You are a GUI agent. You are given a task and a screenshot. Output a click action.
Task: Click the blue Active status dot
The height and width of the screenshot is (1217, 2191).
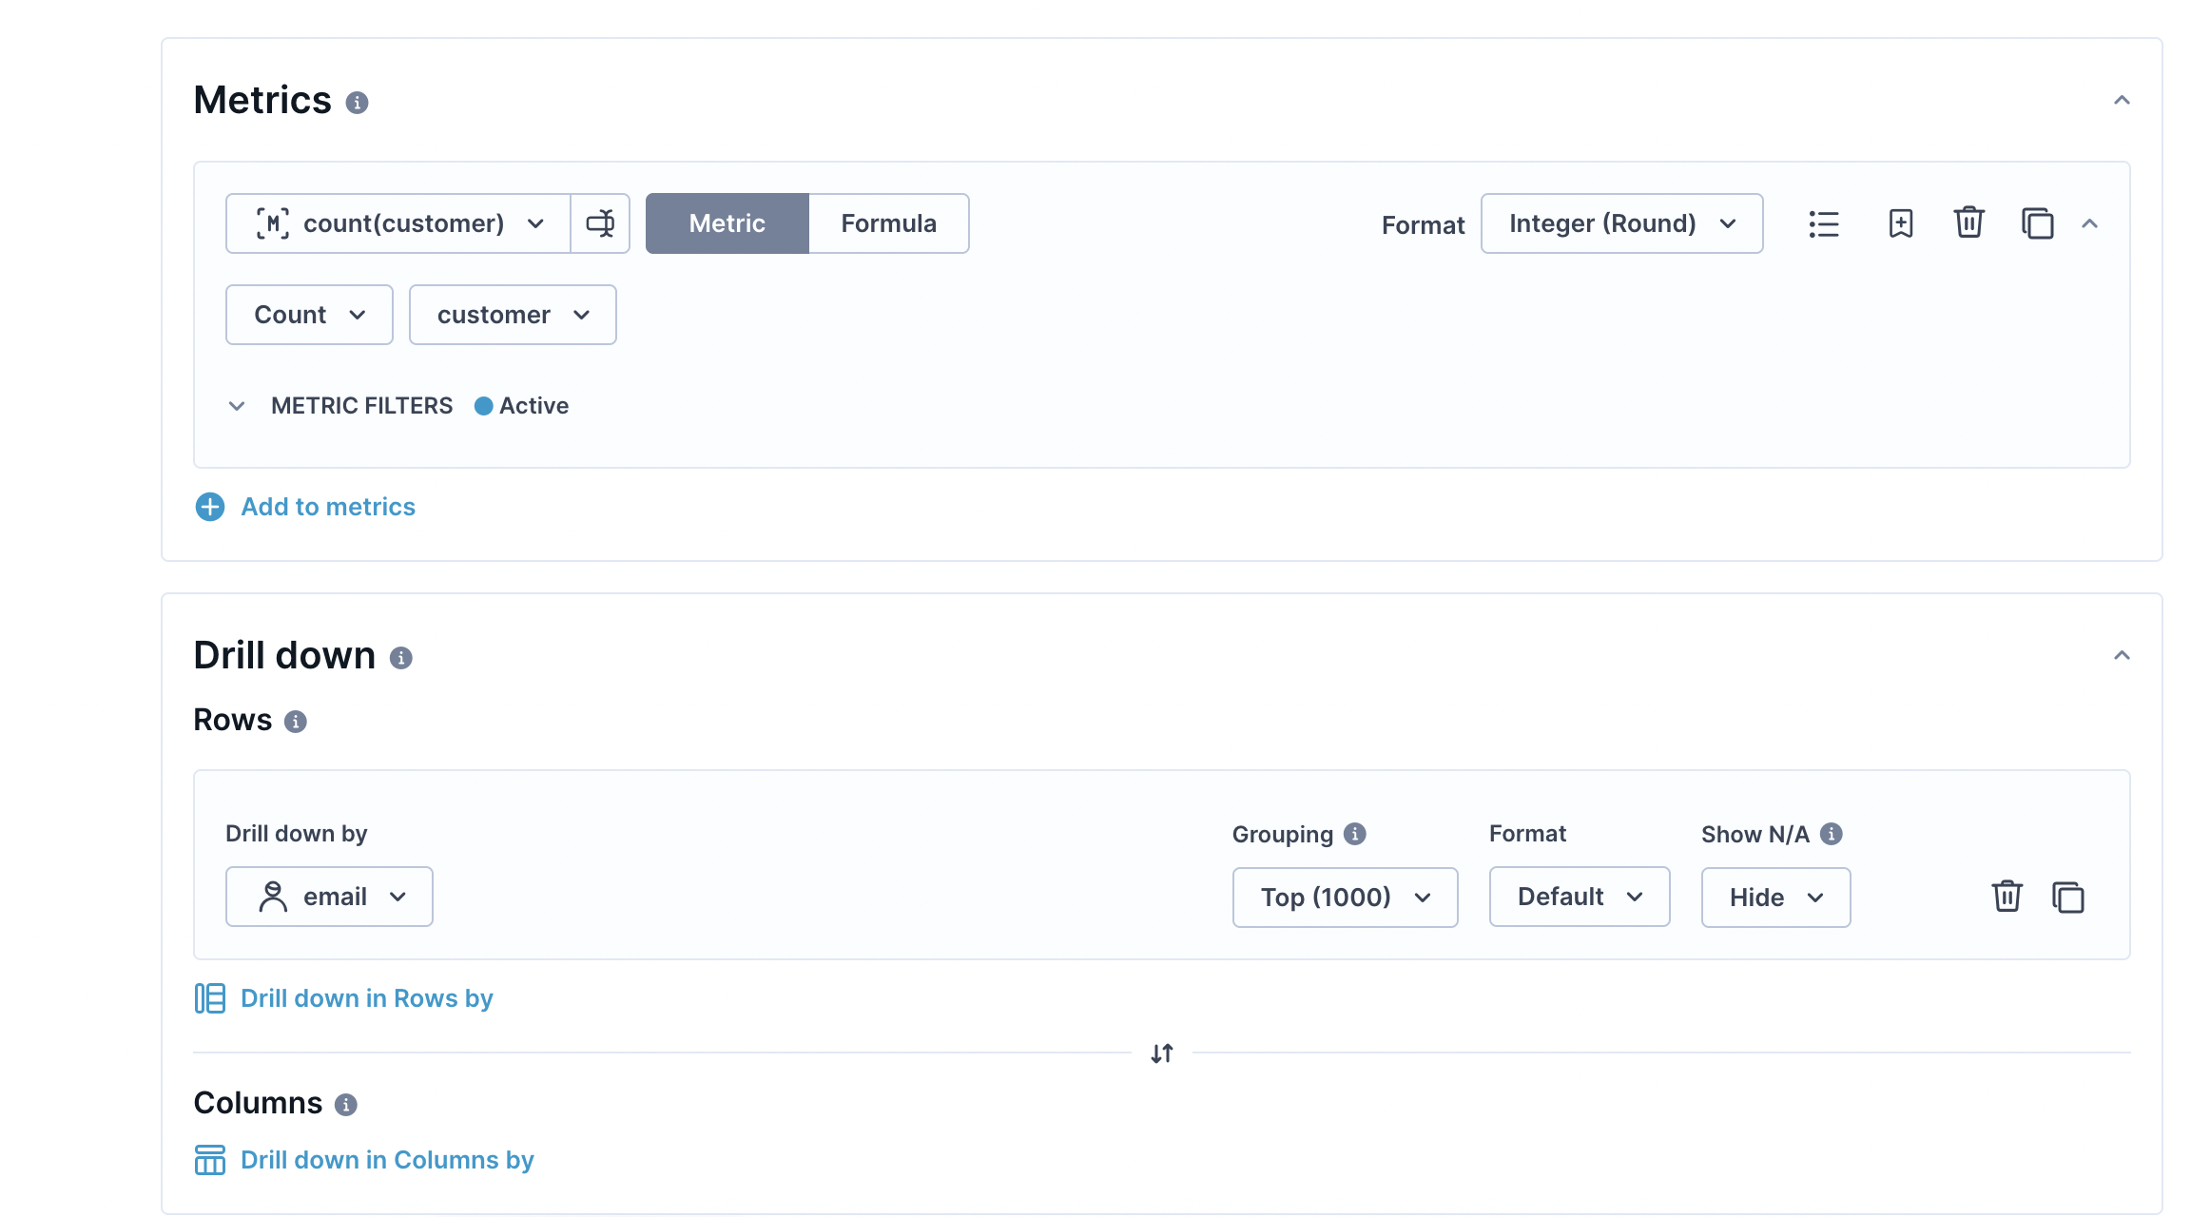[483, 406]
